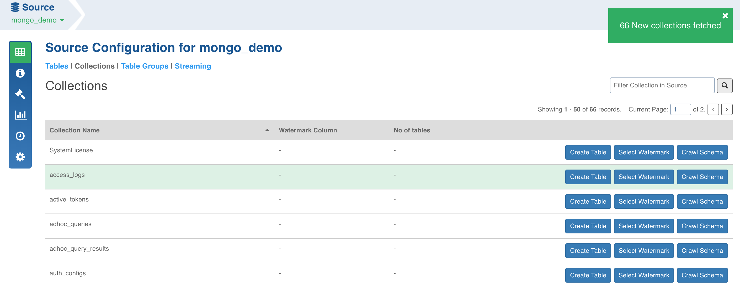Crawl Schema for adhoc_query_results

point(702,251)
